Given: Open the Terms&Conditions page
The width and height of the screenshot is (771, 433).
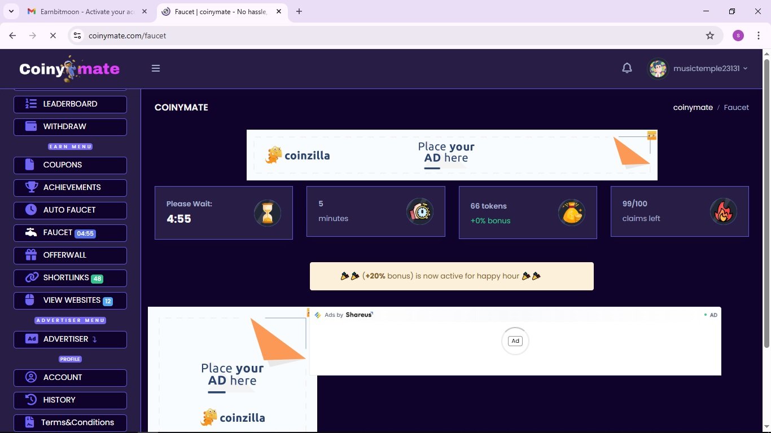Looking at the screenshot, I should [70, 422].
